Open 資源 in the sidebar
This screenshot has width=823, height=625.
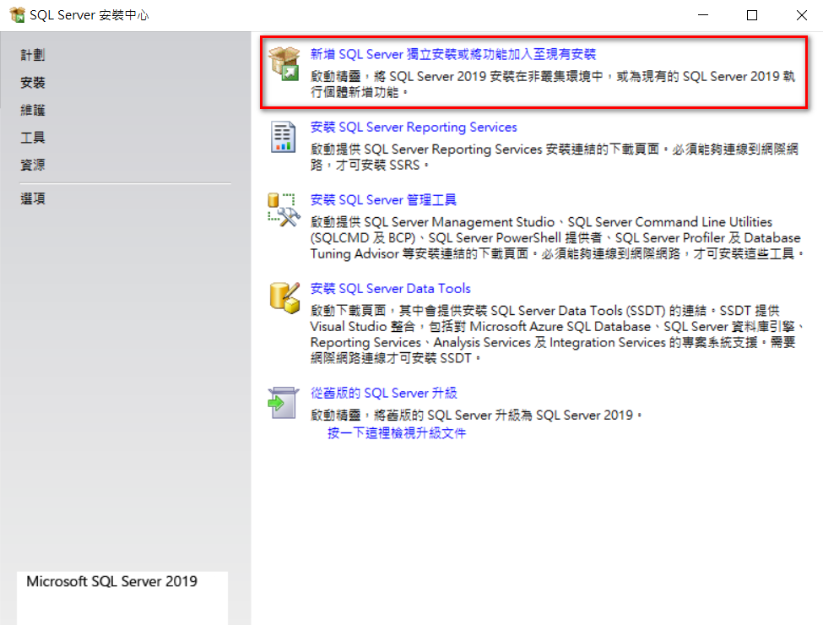pyautogui.click(x=33, y=165)
